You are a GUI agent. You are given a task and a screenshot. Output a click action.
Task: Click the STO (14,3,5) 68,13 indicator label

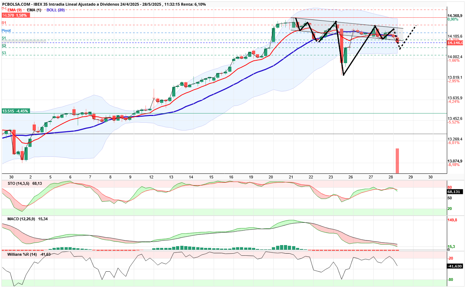pos(24,183)
